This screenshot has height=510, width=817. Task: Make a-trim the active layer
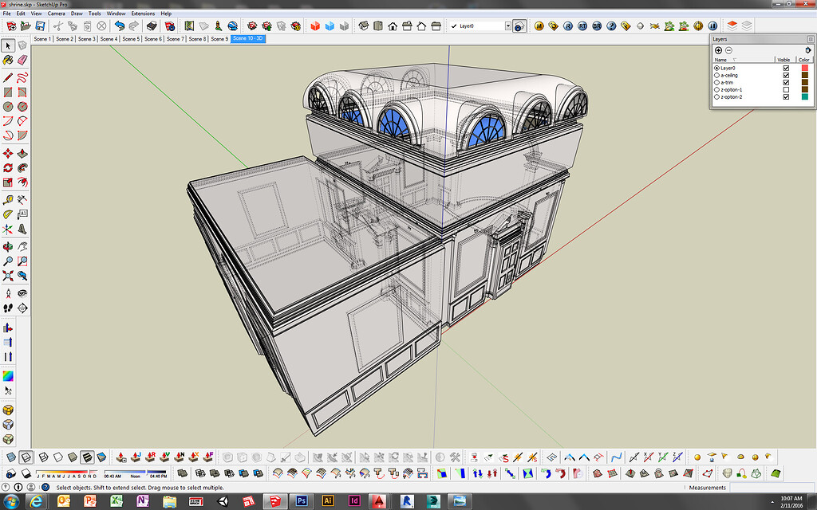tap(716, 81)
